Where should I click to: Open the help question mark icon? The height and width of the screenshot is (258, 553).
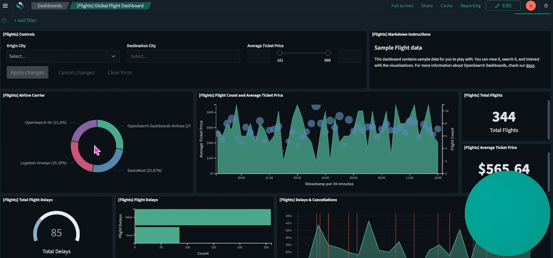(546, 6)
